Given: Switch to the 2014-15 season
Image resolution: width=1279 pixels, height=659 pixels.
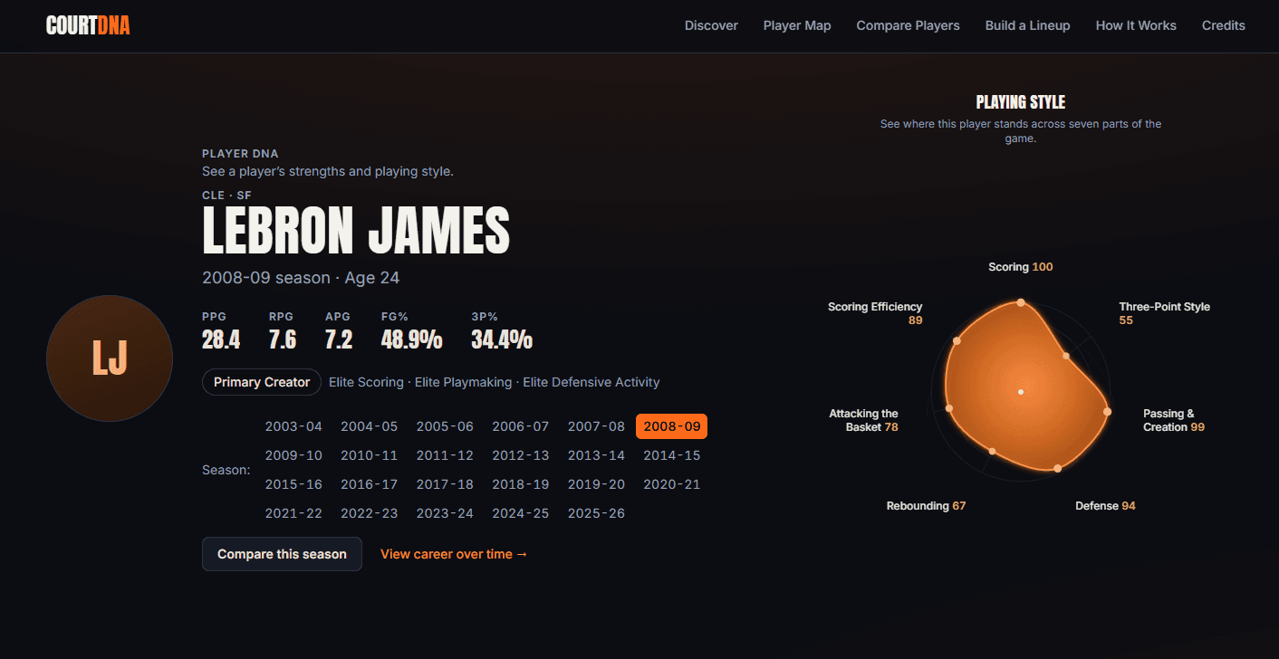Looking at the screenshot, I should (672, 455).
